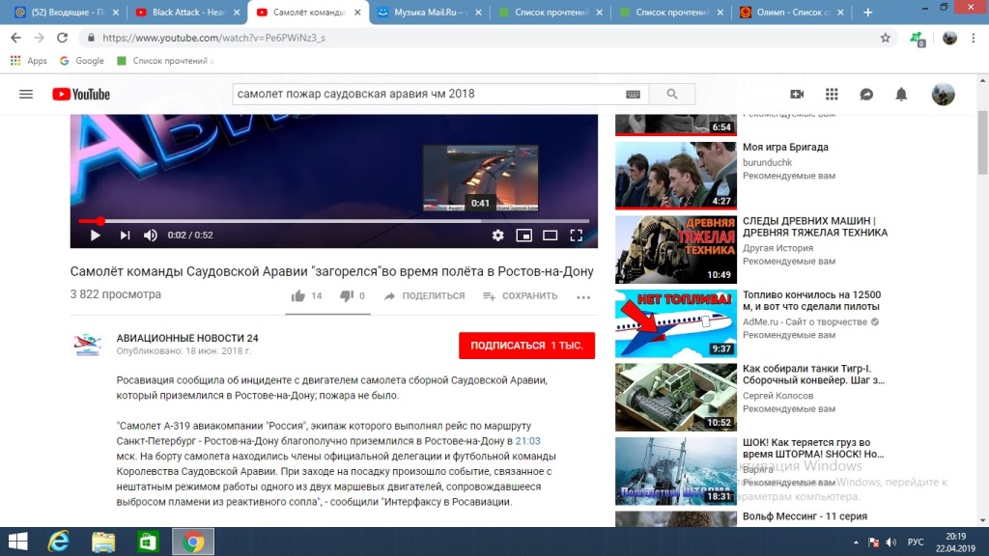The image size is (989, 556).
Task: Open Список прочтений bookmark in bookmarks bar
Action: point(165,61)
